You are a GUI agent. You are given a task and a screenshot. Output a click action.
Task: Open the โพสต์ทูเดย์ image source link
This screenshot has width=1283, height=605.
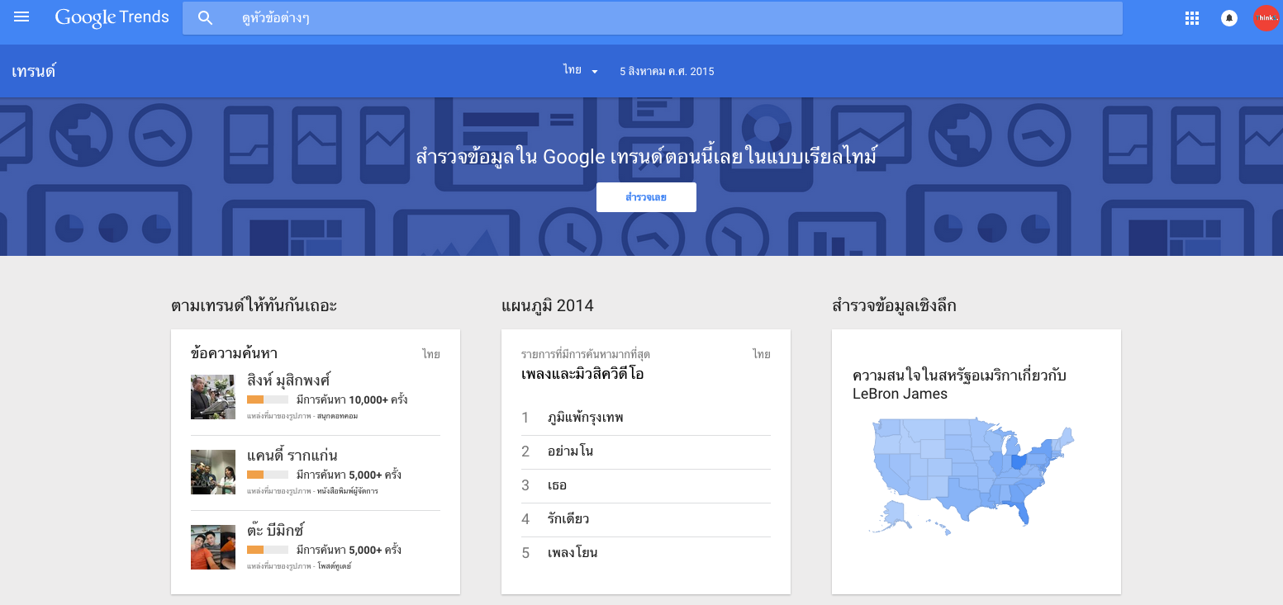(334, 566)
